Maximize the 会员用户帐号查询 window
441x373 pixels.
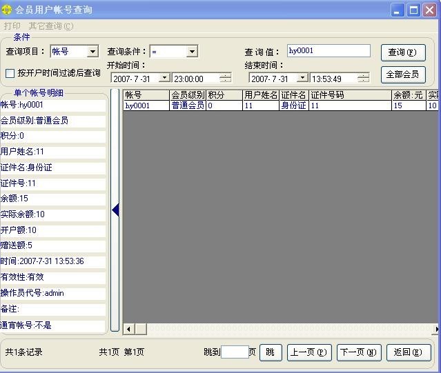(413, 10)
